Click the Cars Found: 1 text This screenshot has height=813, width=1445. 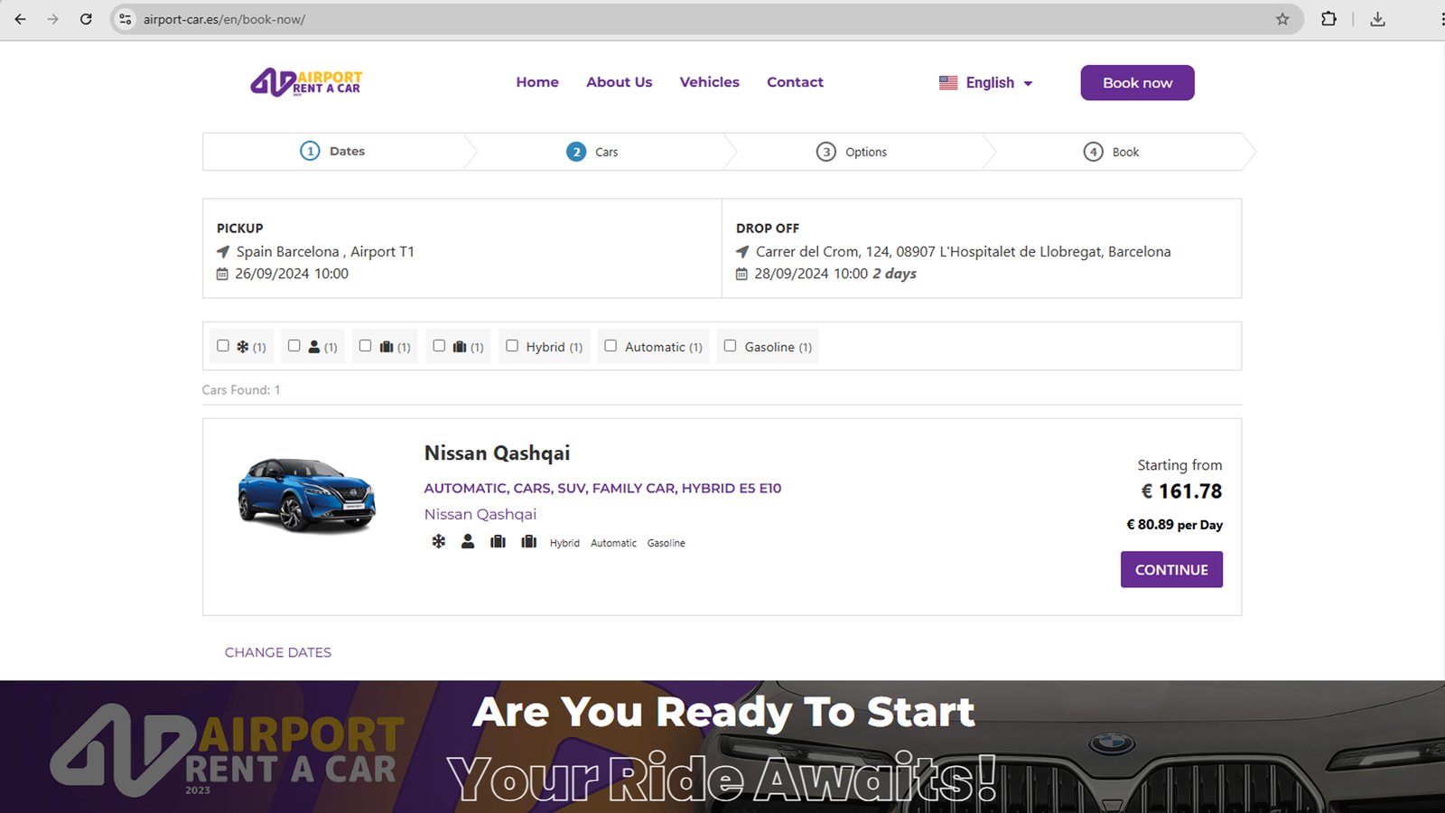click(x=241, y=390)
